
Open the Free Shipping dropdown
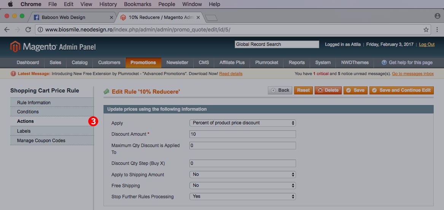pyautogui.click(x=242, y=185)
